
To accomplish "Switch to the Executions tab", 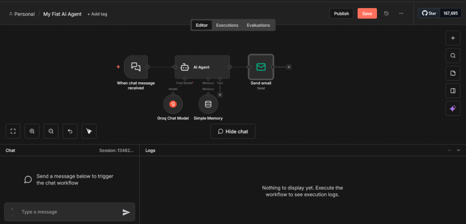I will (x=227, y=25).
